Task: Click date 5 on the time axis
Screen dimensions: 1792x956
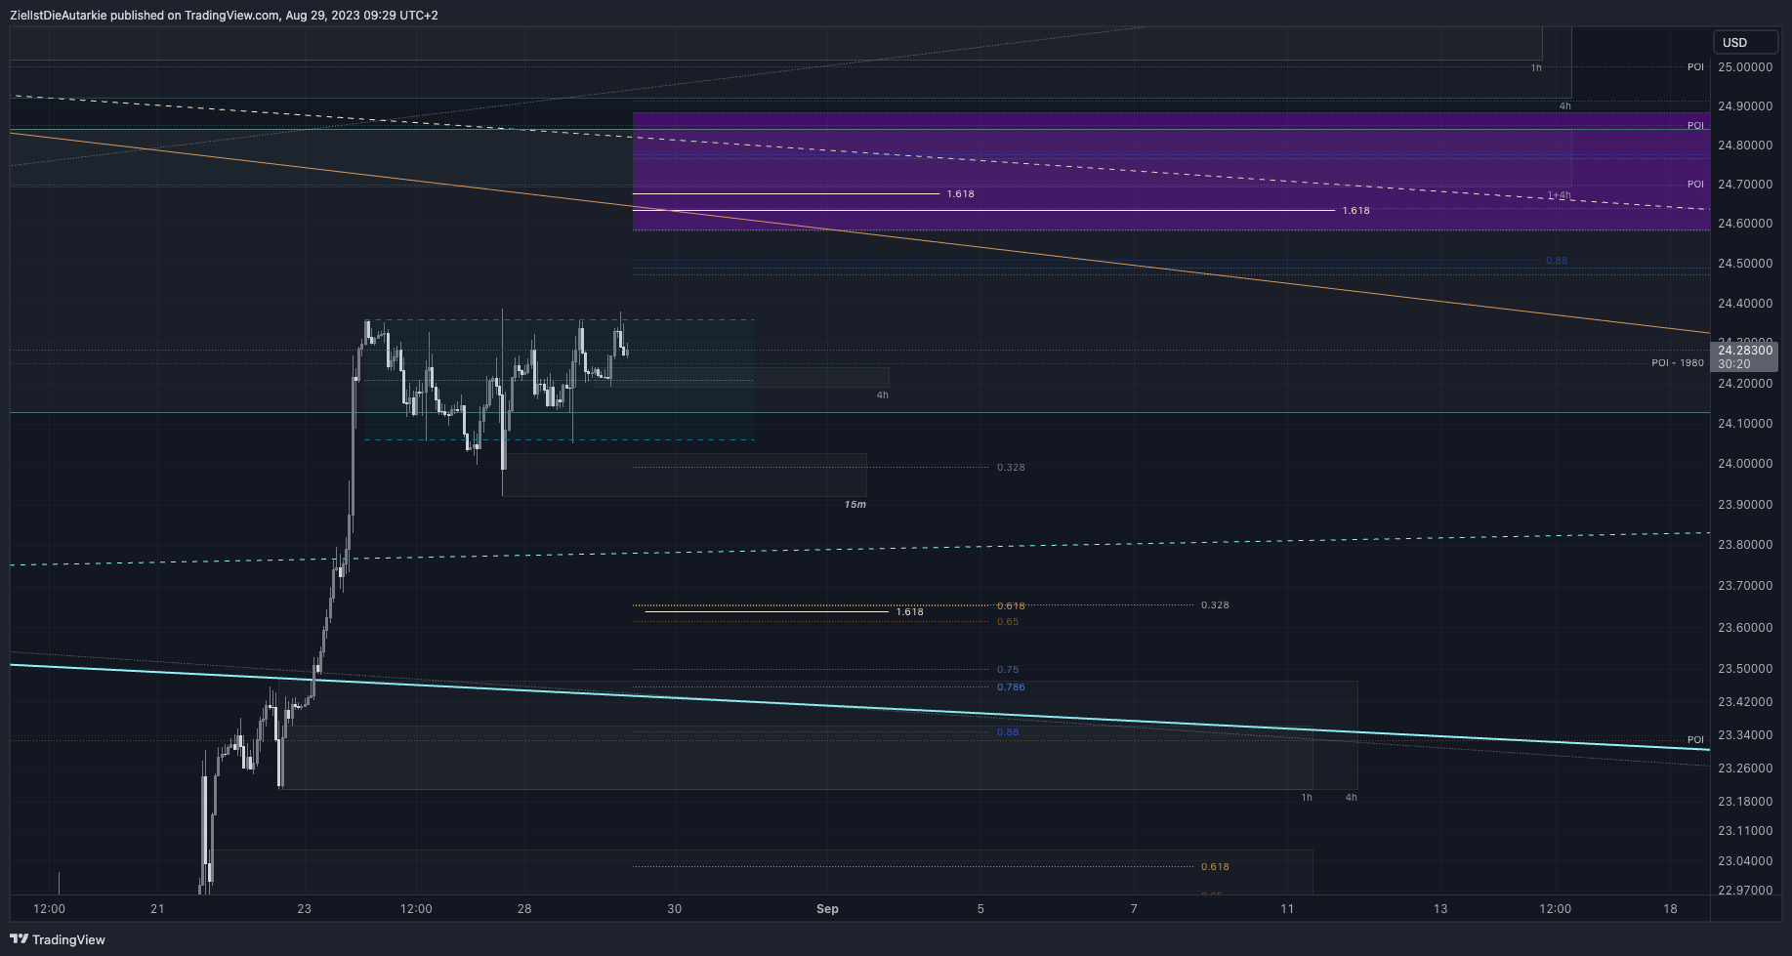Action: click(980, 909)
